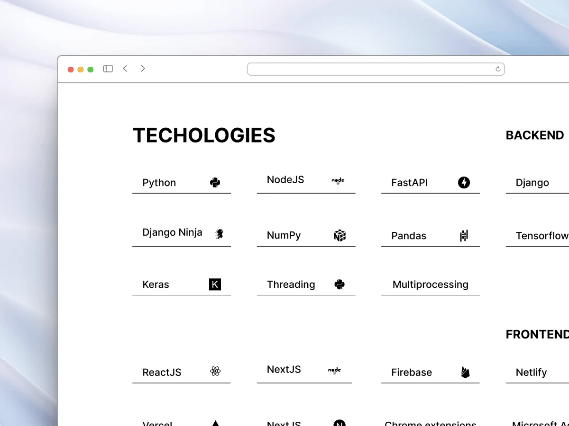Select the NodeJS technology label
Image resolution: width=569 pixels, height=426 pixels.
coord(285,180)
